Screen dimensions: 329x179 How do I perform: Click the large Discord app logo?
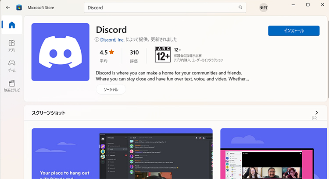[x=61, y=52]
